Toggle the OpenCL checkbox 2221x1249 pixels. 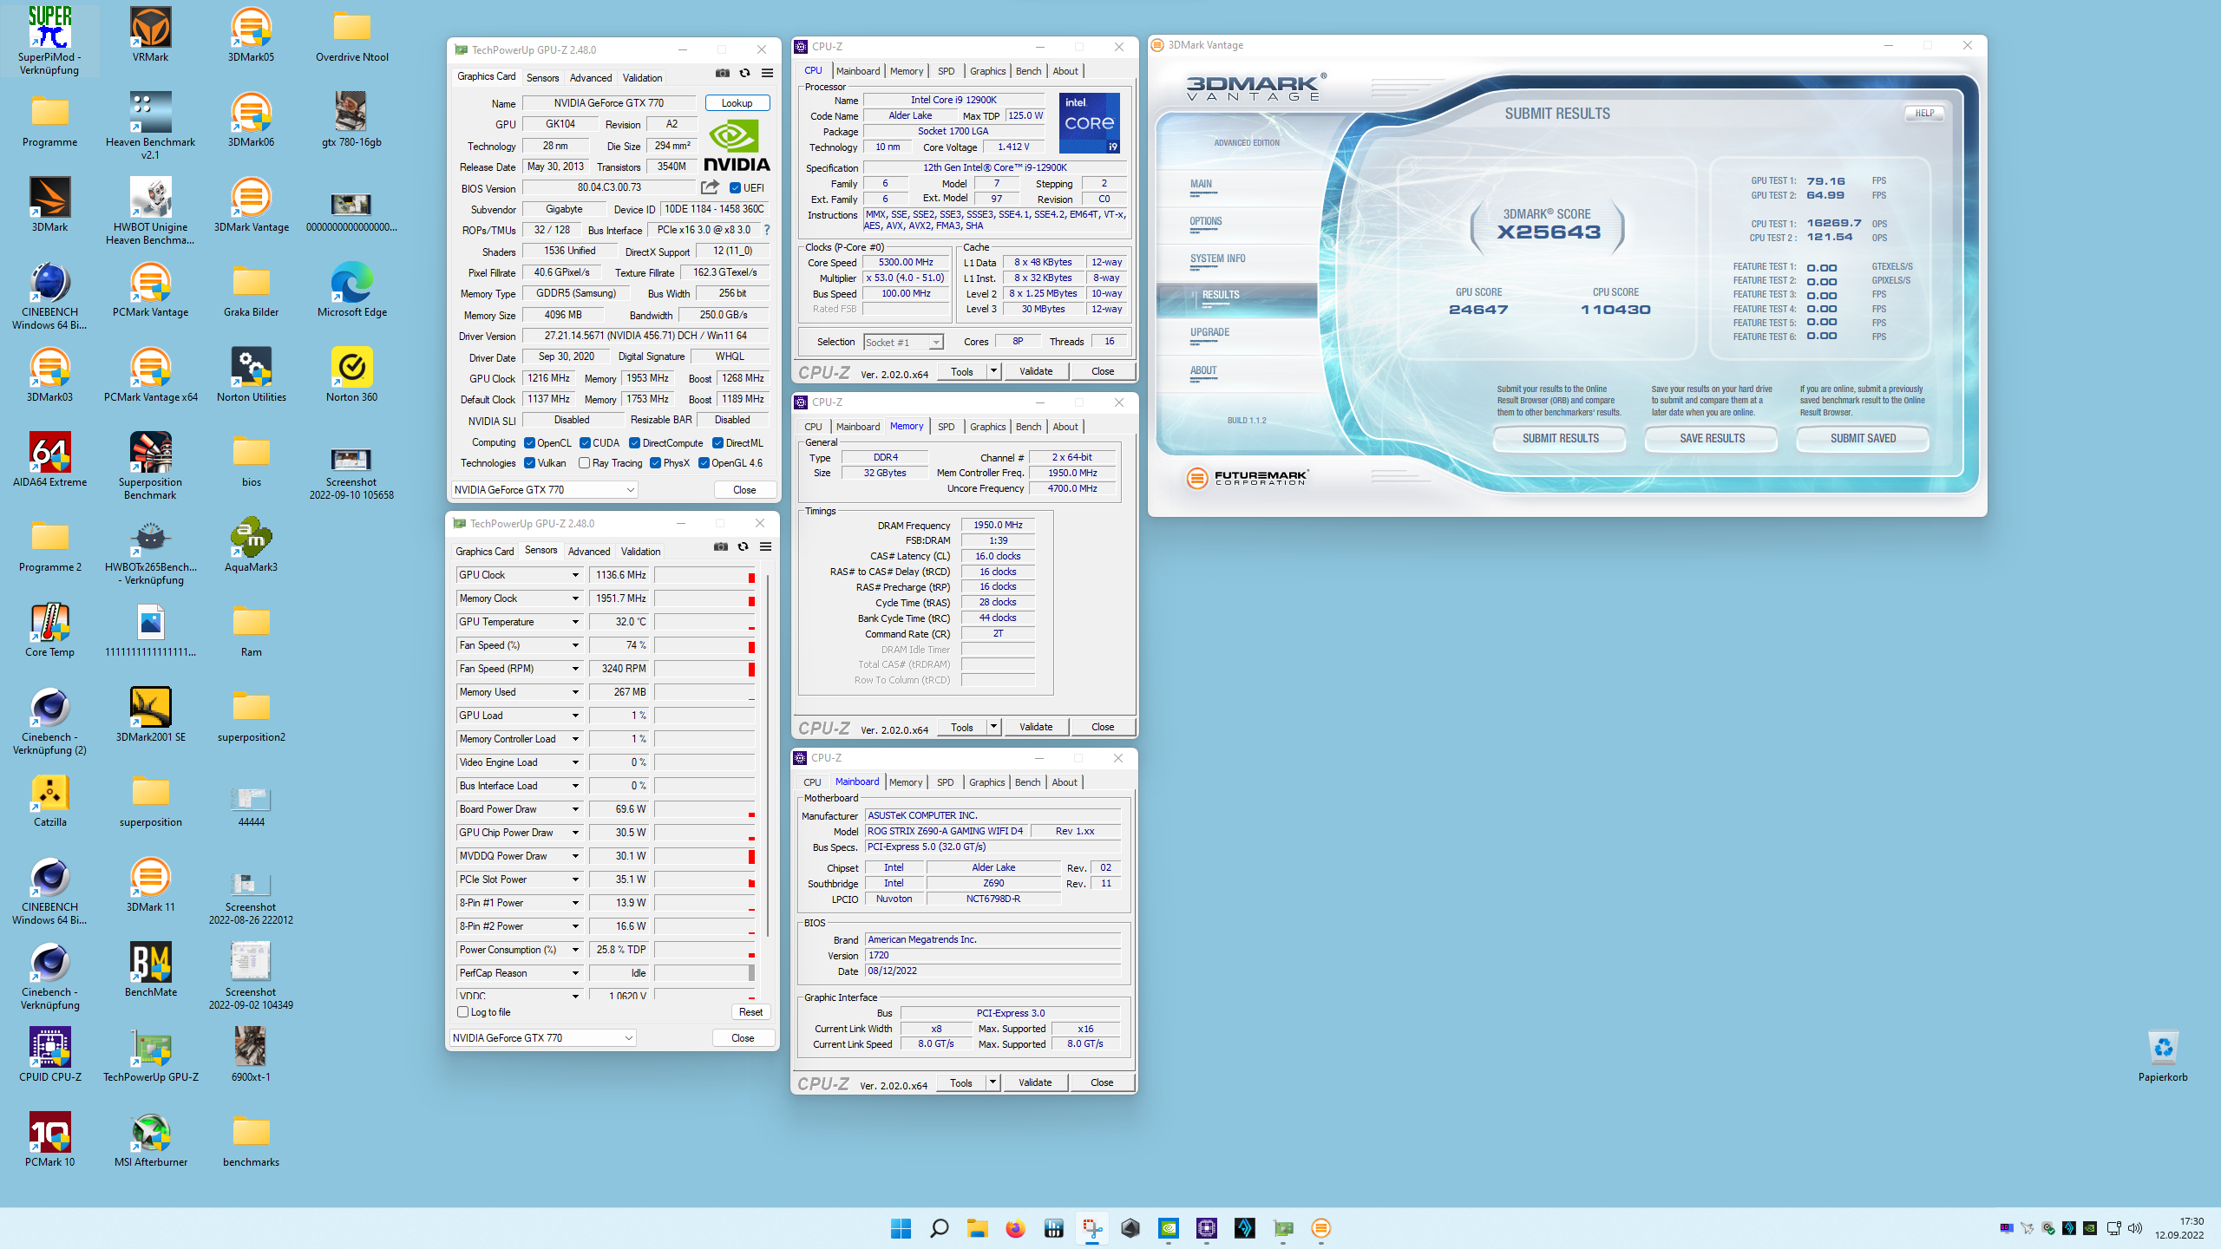tap(529, 443)
